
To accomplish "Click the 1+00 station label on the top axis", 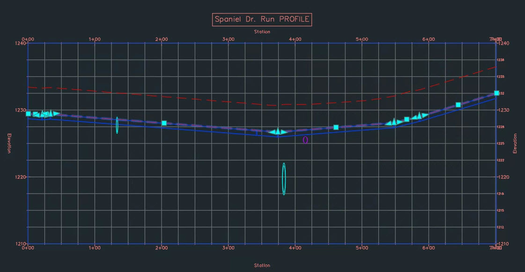I will [95, 39].
